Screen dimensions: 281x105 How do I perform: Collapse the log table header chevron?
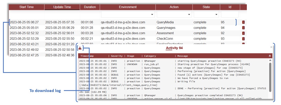[x=270, y=56]
